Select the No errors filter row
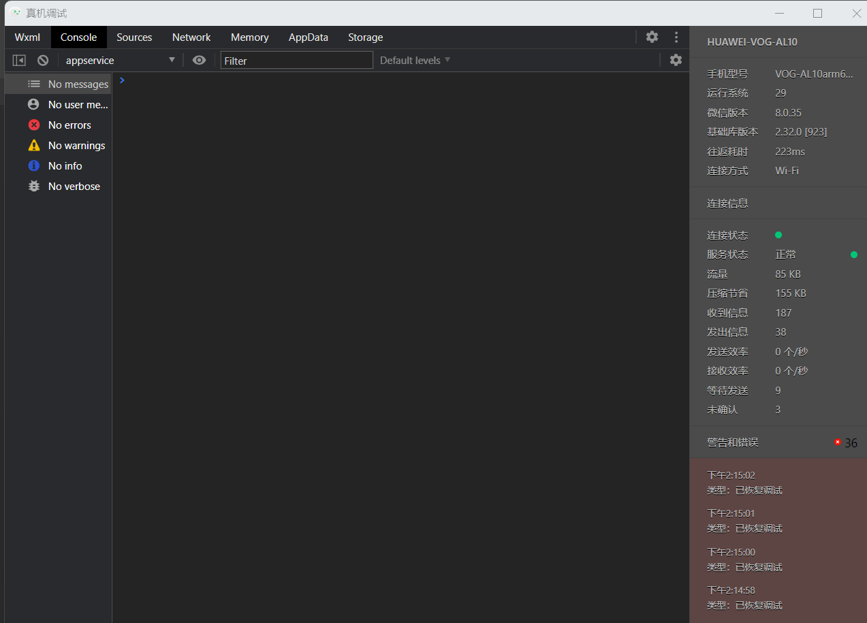Image resolution: width=867 pixels, height=623 pixels. tap(58, 125)
